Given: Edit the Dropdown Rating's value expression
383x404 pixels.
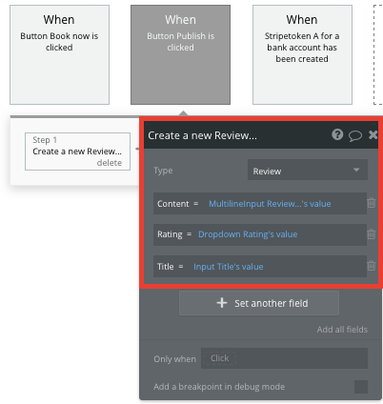Looking at the screenshot, I should pos(248,234).
